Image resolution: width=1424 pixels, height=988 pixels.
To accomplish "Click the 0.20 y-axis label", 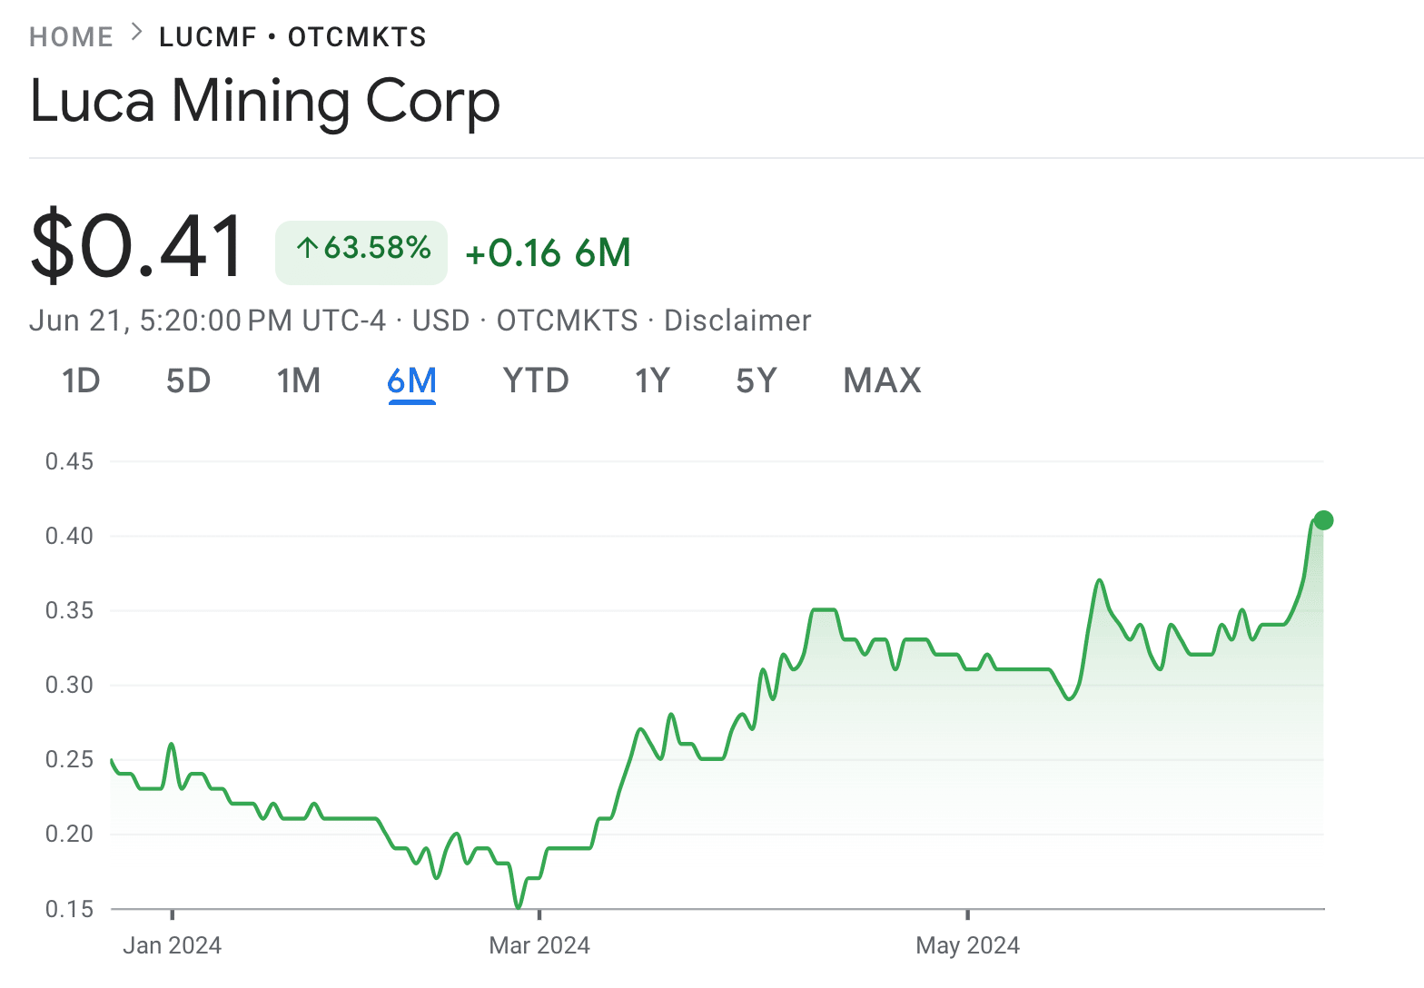I will coord(70,834).
